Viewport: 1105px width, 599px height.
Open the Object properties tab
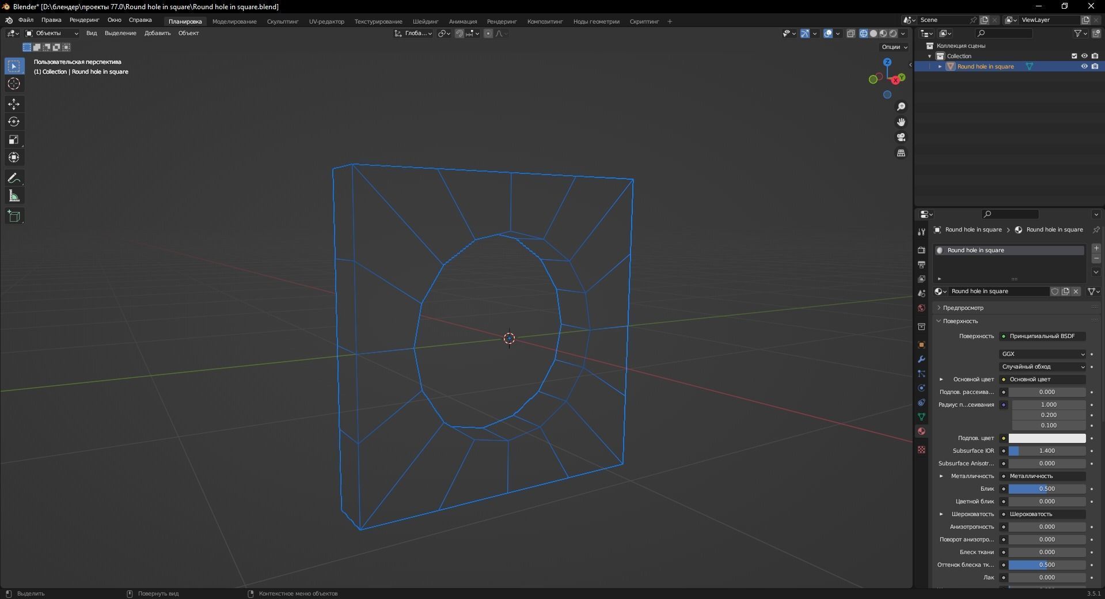[x=921, y=344]
